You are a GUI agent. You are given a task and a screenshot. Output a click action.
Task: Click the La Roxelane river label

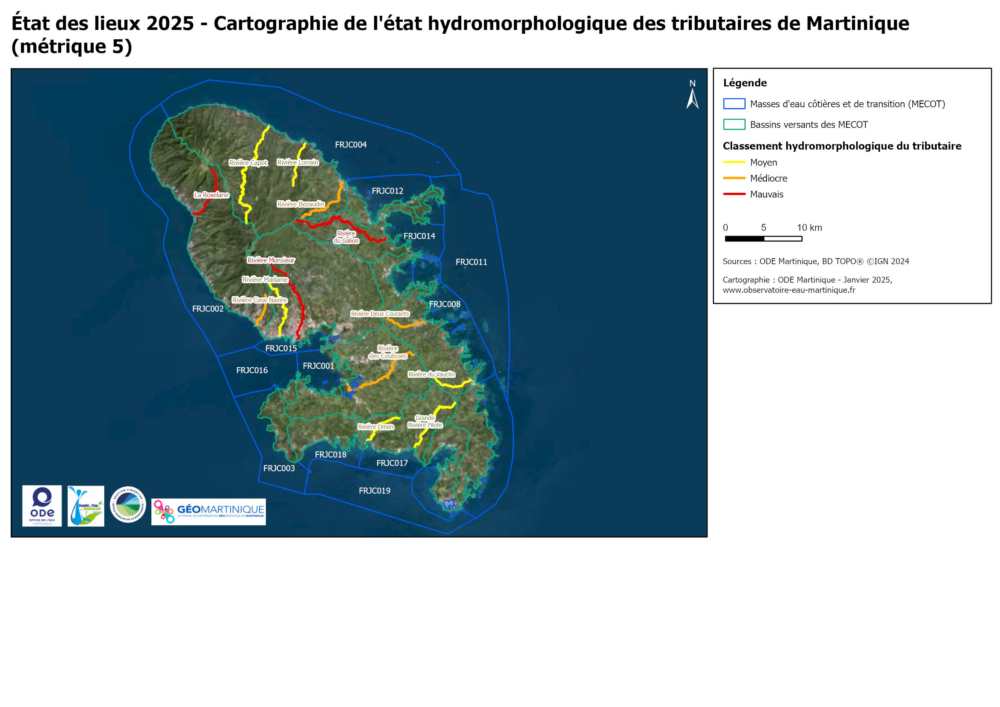[211, 195]
